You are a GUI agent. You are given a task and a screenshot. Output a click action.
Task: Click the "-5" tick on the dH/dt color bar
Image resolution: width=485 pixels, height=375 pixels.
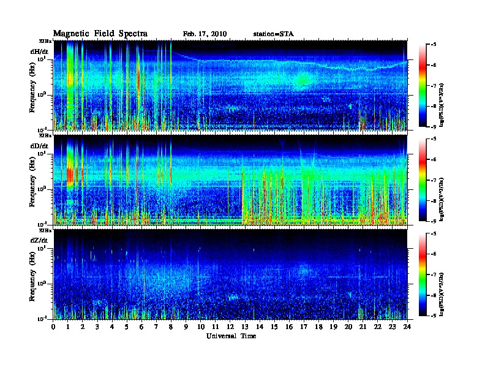[433, 44]
